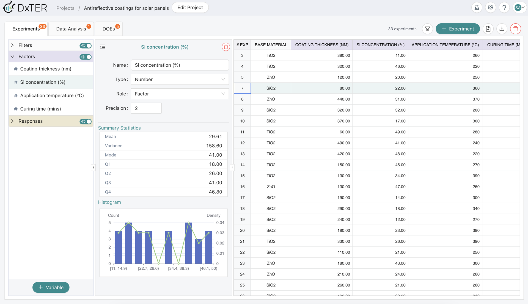The image size is (528, 304).
Task: Toggle Responses visibility switch
Action: tap(86, 121)
